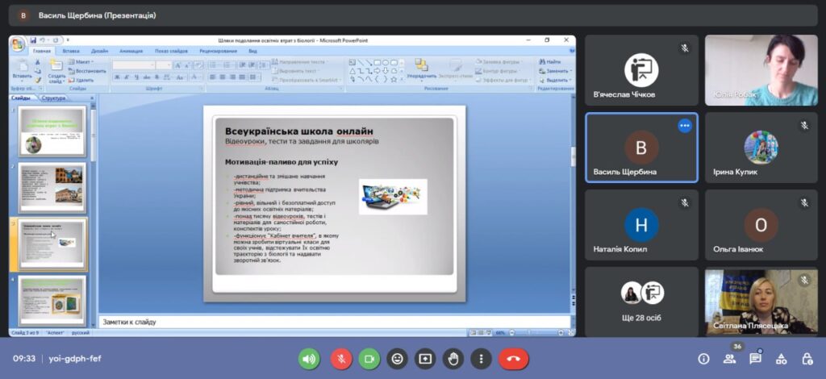
Task: Save the presentation via quick access toolbar
Action: click(x=32, y=40)
